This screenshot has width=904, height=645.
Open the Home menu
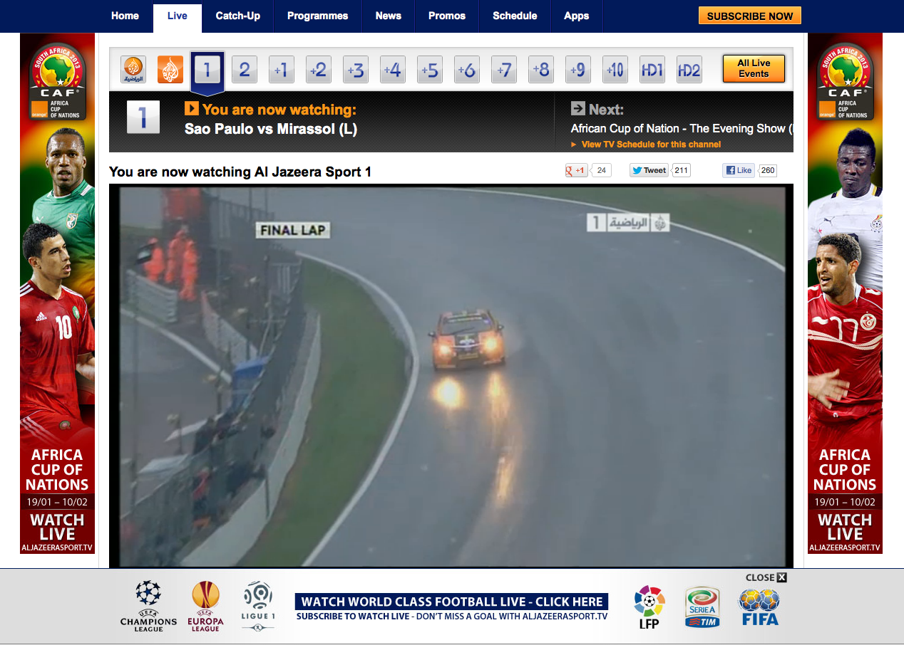(125, 16)
